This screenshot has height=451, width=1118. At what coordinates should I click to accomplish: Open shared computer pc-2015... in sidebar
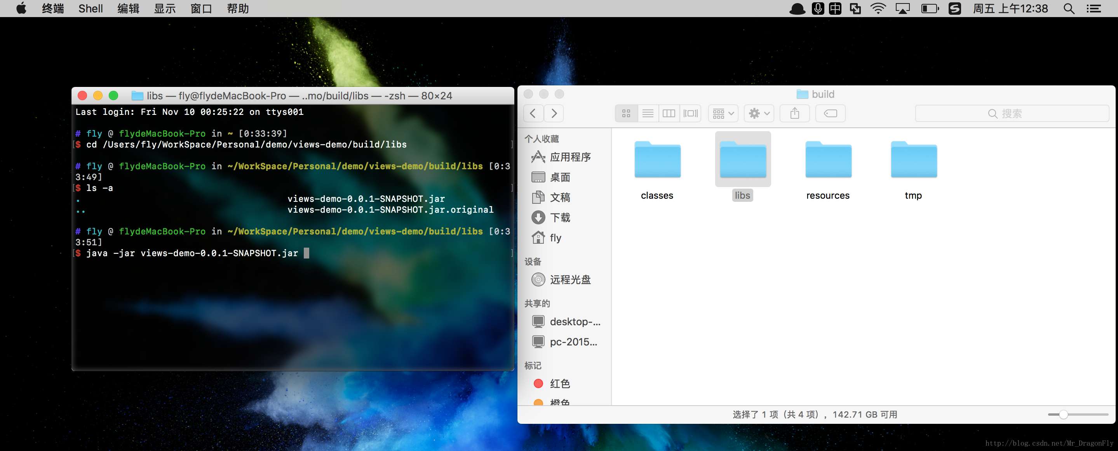564,342
